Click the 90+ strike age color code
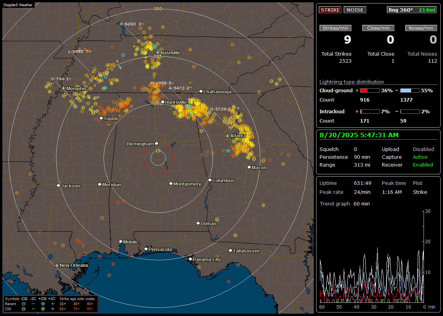 tap(90, 309)
